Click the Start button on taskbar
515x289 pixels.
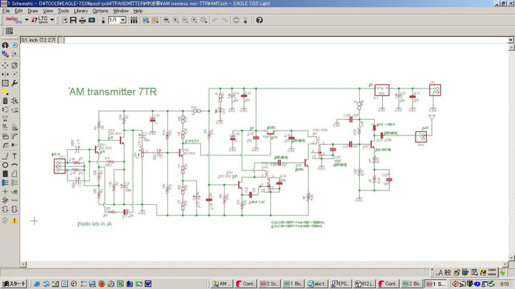tap(14, 284)
